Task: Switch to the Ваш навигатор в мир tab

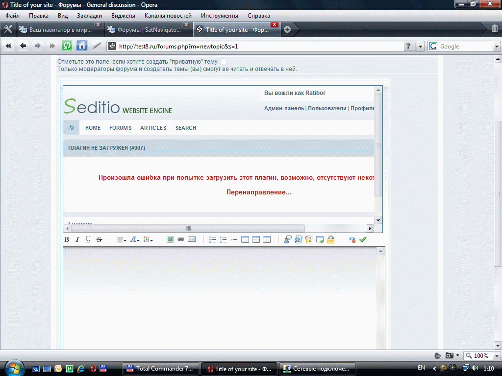Action: pyautogui.click(x=60, y=30)
